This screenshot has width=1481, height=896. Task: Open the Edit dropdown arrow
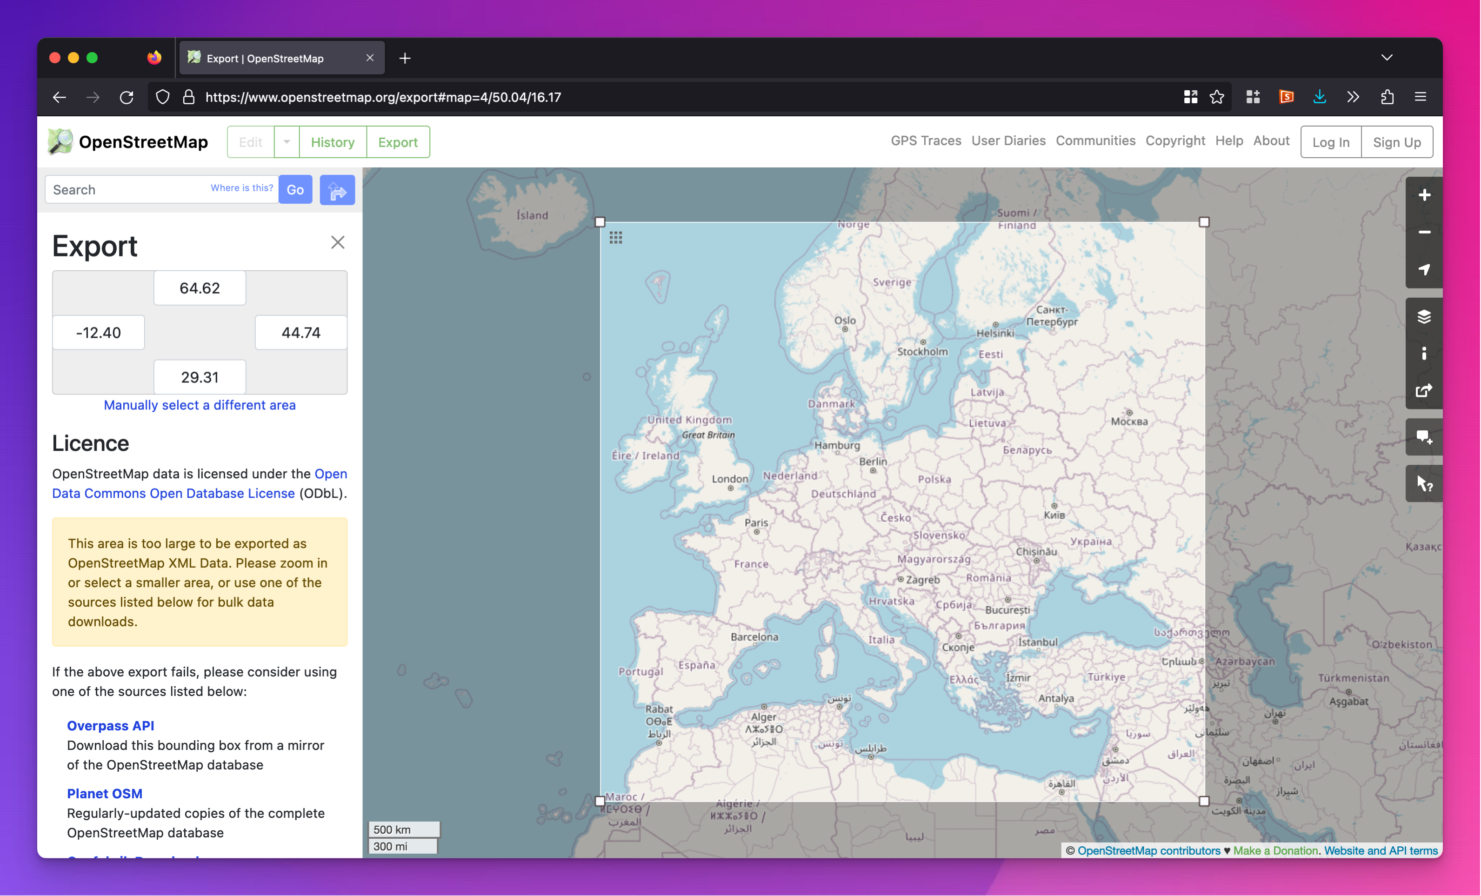287,142
